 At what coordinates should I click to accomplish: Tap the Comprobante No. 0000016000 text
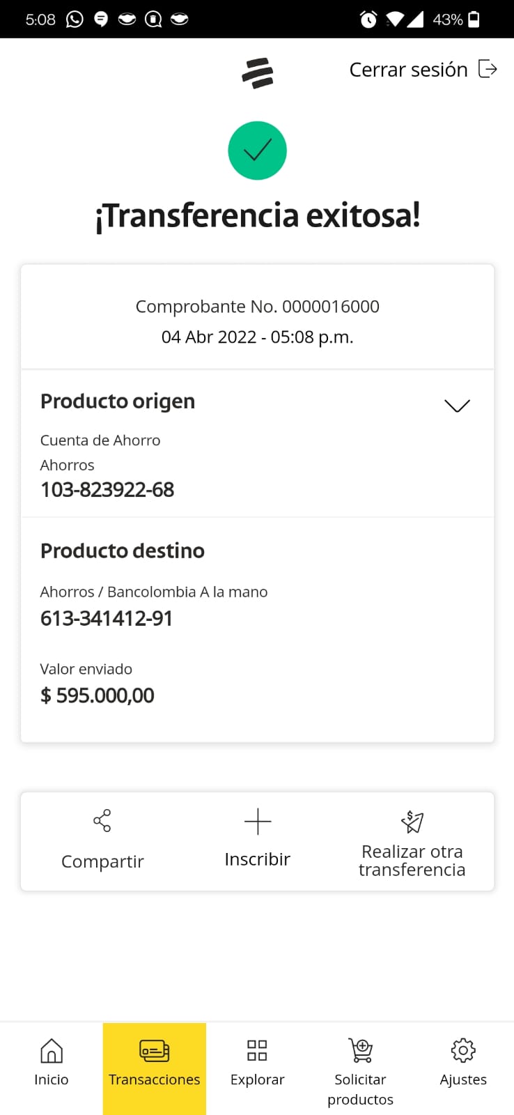click(x=257, y=307)
